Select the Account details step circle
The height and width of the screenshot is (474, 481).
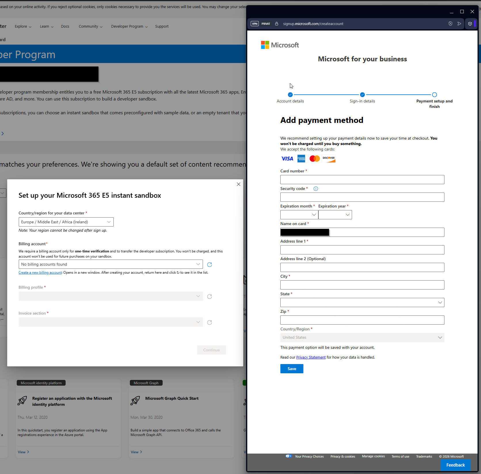(x=290, y=95)
